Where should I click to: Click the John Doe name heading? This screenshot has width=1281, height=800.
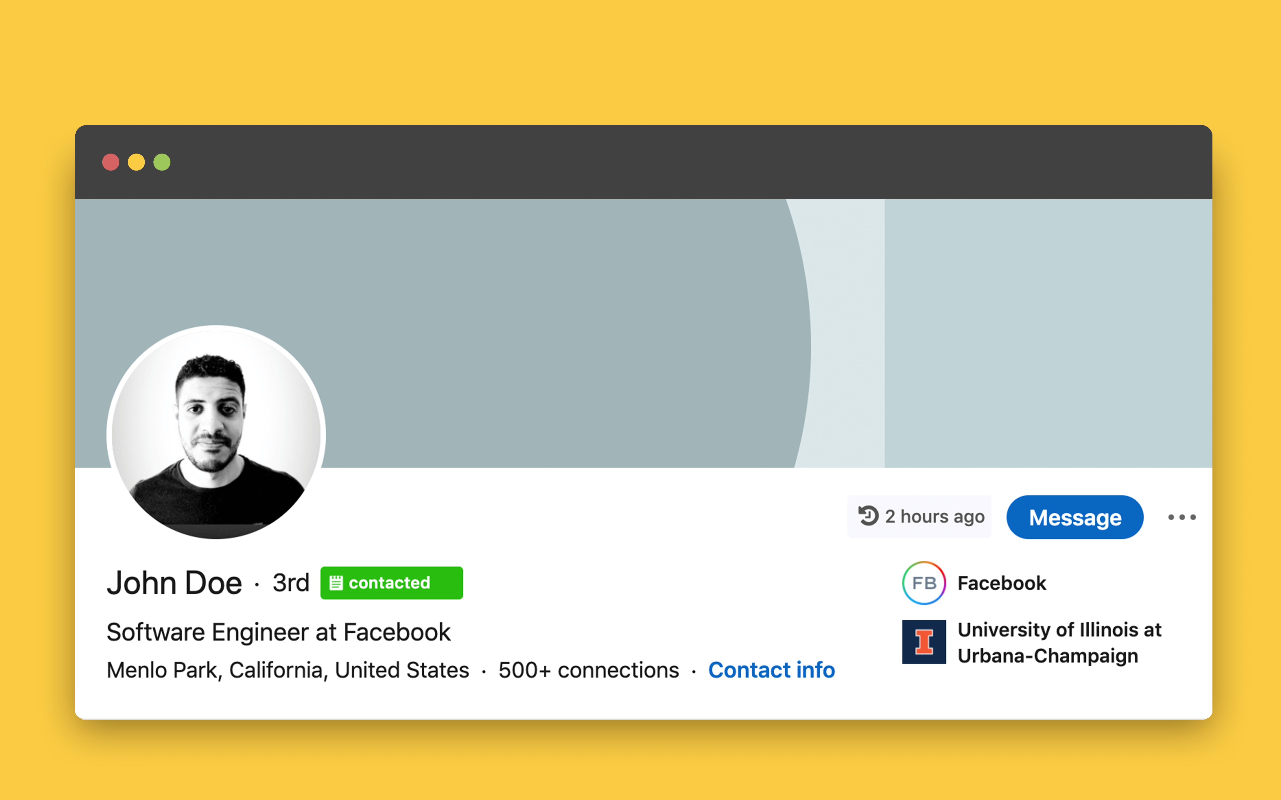click(174, 583)
